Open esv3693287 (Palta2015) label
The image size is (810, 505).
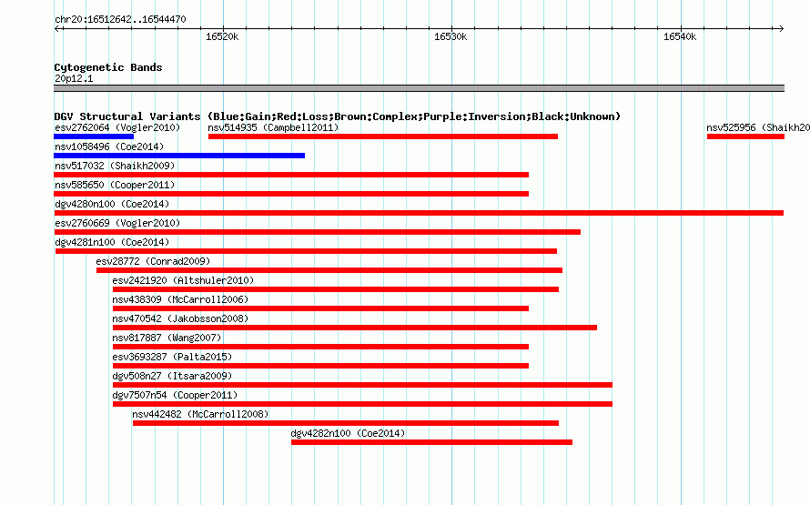[x=172, y=357]
